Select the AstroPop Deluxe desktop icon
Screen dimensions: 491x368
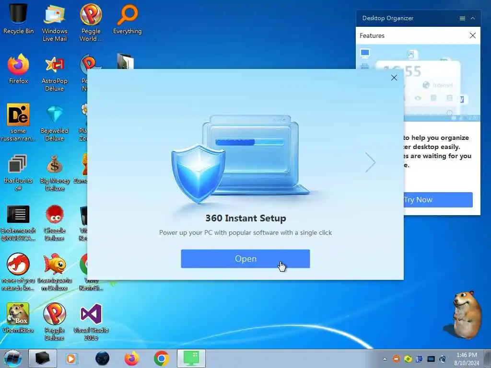[x=55, y=73]
